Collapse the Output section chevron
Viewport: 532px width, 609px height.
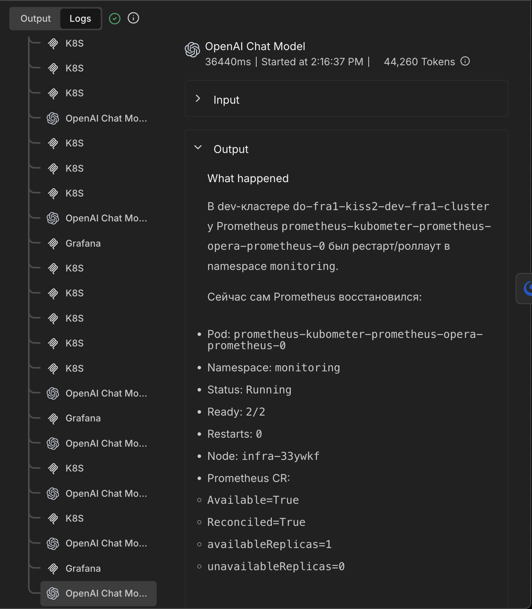point(198,148)
